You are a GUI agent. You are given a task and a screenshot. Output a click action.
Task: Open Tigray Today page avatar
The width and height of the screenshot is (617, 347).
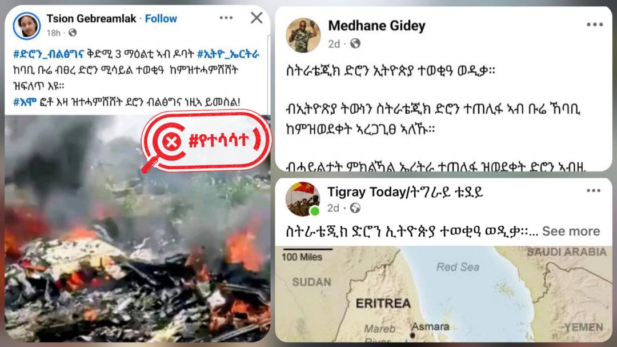point(303,200)
